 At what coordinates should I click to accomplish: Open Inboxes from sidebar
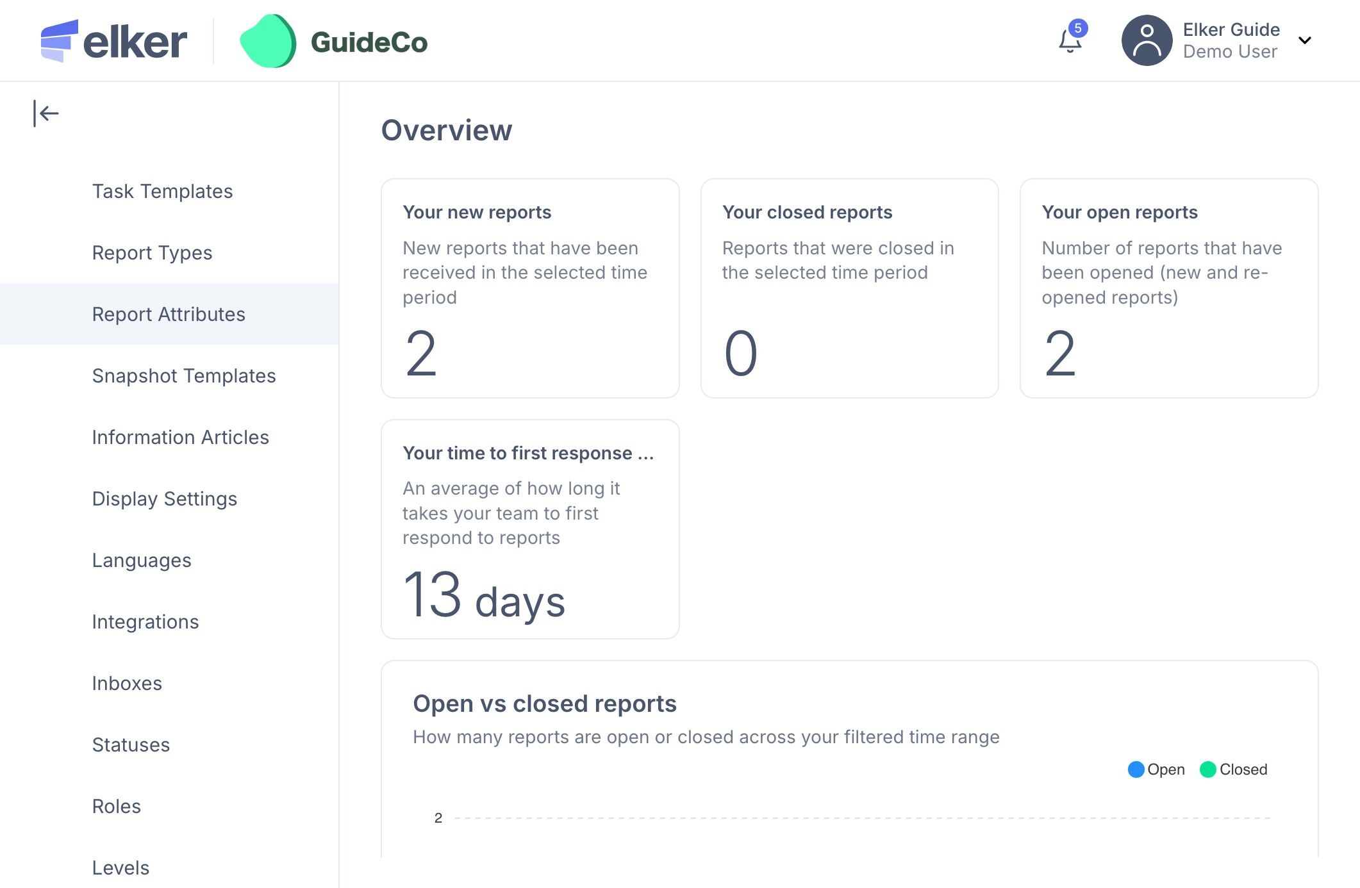click(x=127, y=683)
